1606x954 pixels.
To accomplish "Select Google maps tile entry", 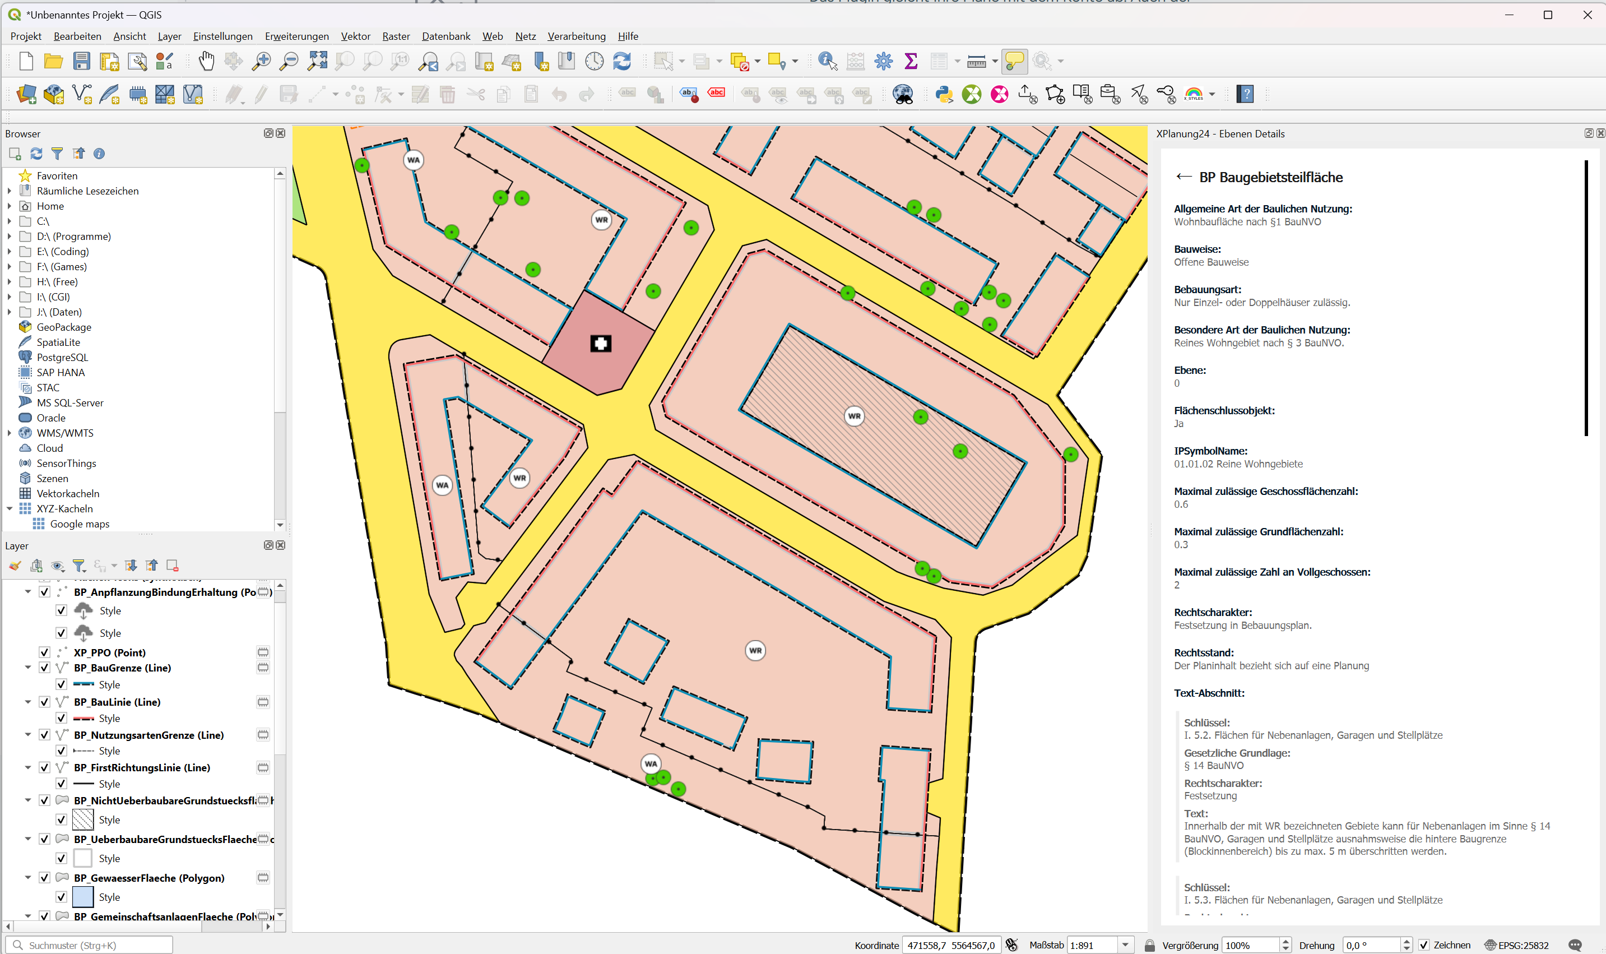I will point(80,524).
